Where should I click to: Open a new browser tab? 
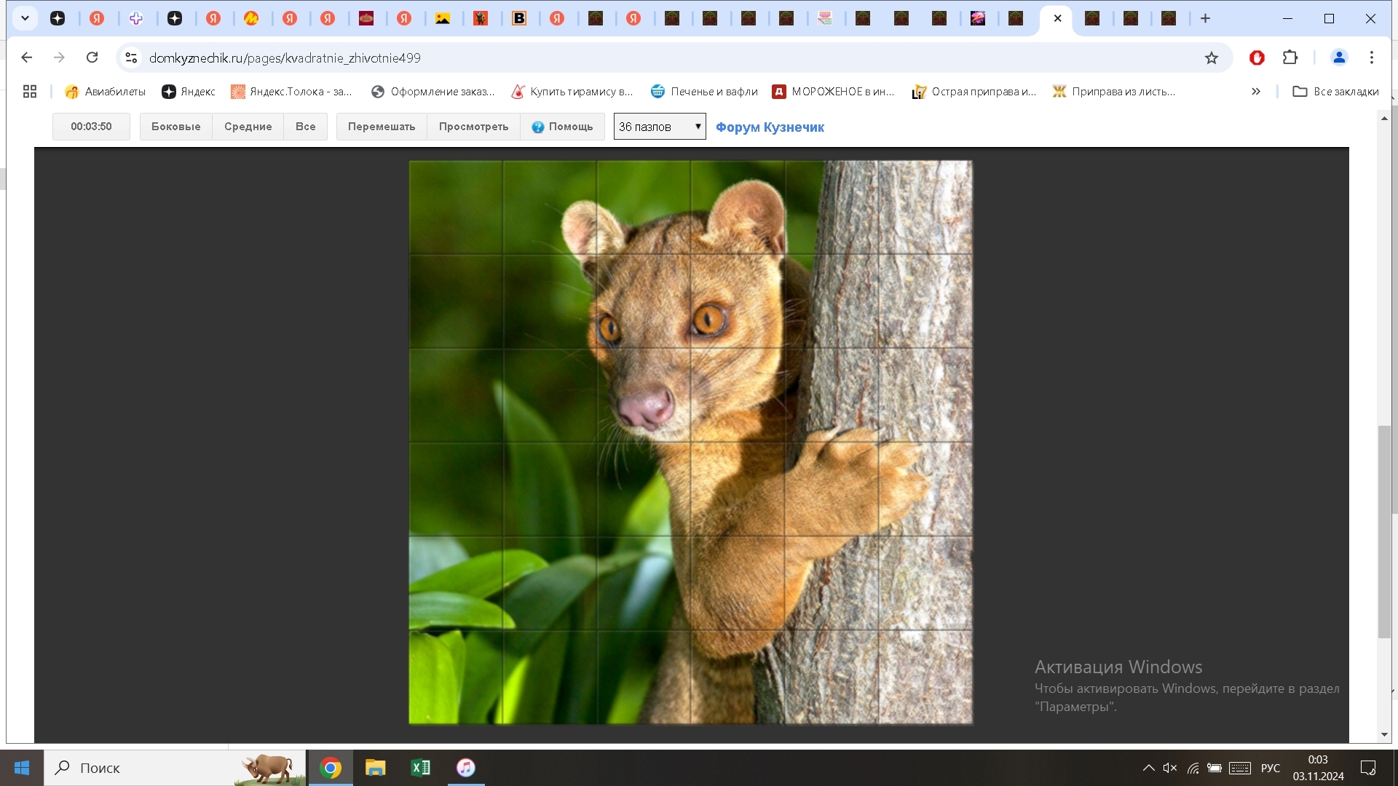1205,18
